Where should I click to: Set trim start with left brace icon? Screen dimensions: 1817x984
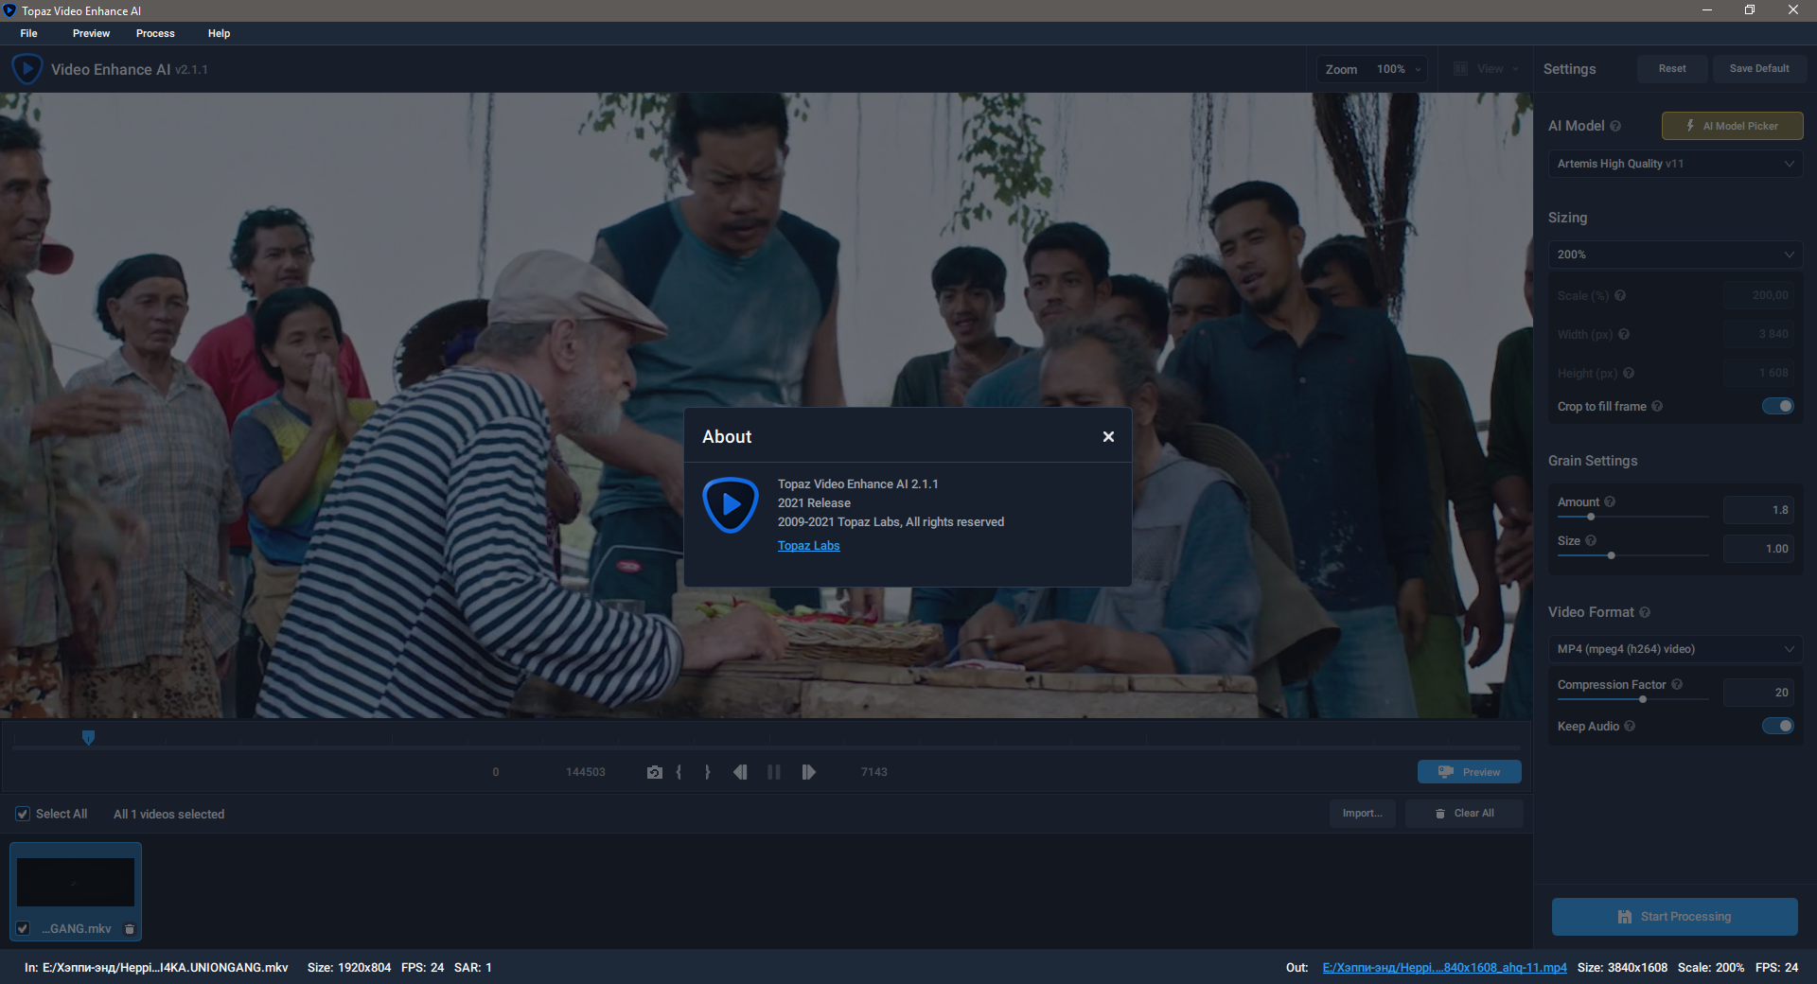pos(679,772)
